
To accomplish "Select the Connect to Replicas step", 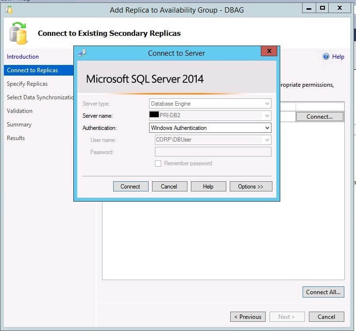I will tap(32, 70).
